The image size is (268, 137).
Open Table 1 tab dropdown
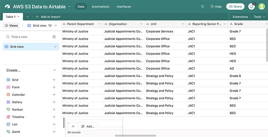pos(18,17)
